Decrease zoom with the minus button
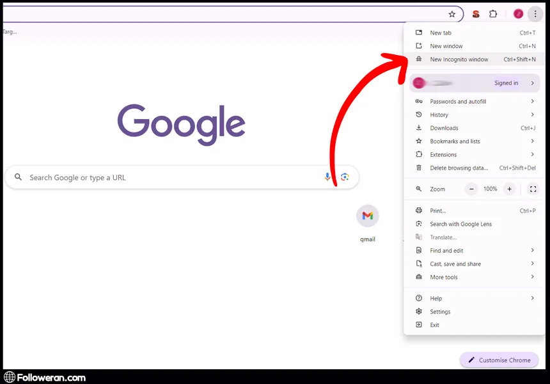 471,189
